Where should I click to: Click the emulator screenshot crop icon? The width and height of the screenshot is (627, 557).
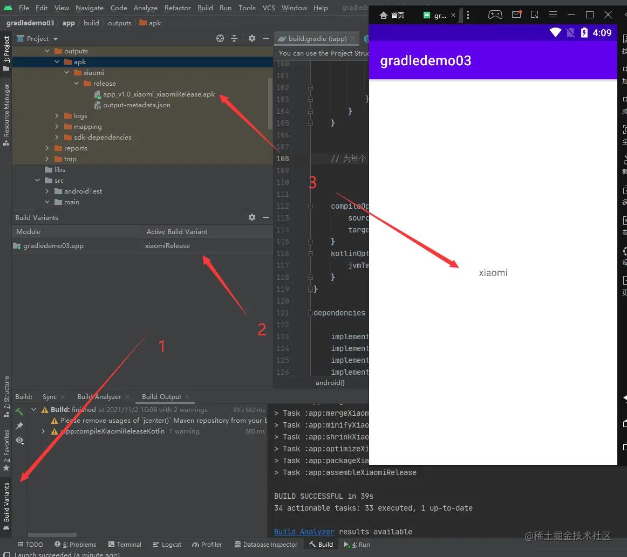[535, 15]
